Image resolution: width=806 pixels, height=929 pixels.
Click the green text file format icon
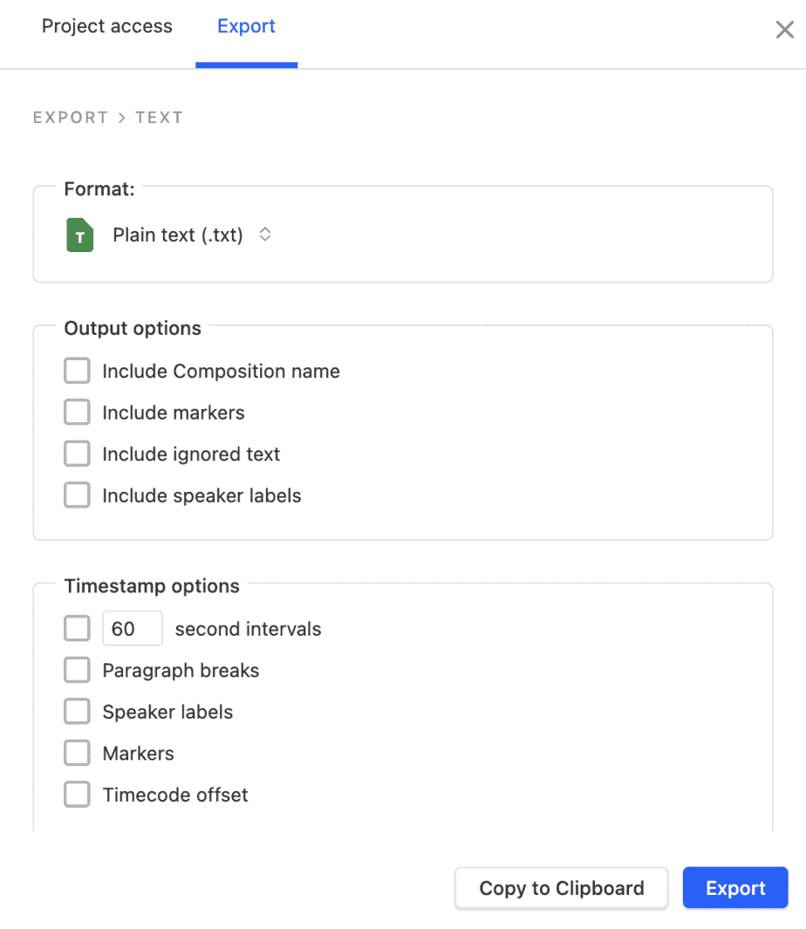(79, 236)
